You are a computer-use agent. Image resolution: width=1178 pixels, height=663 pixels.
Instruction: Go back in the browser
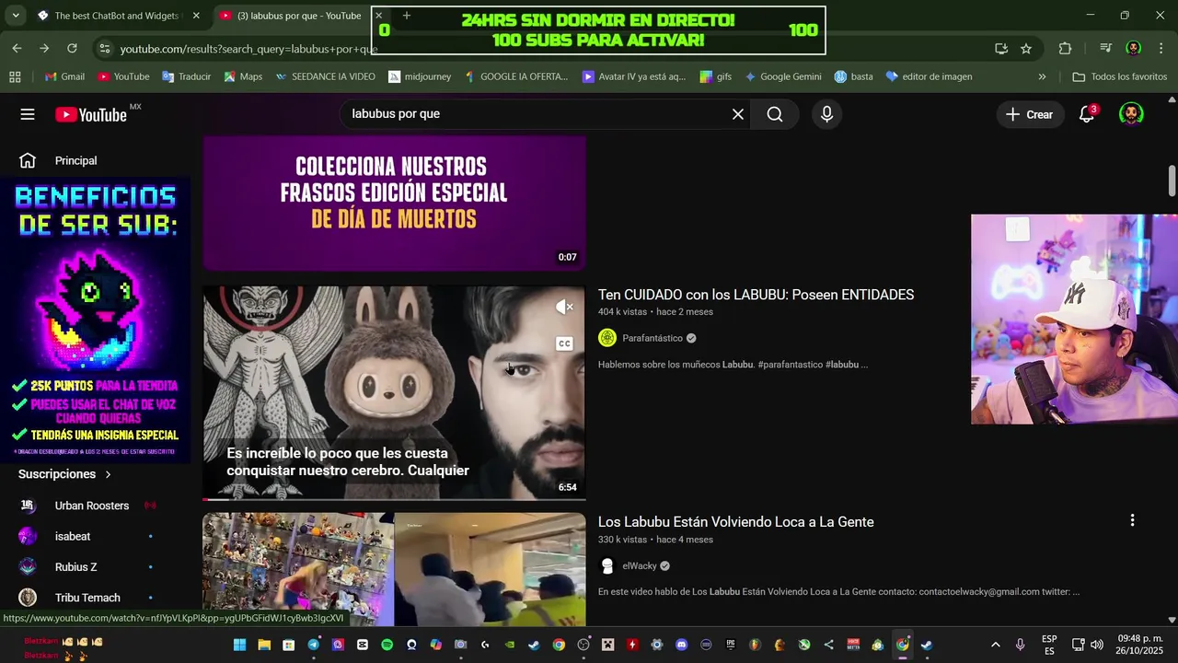click(17, 48)
